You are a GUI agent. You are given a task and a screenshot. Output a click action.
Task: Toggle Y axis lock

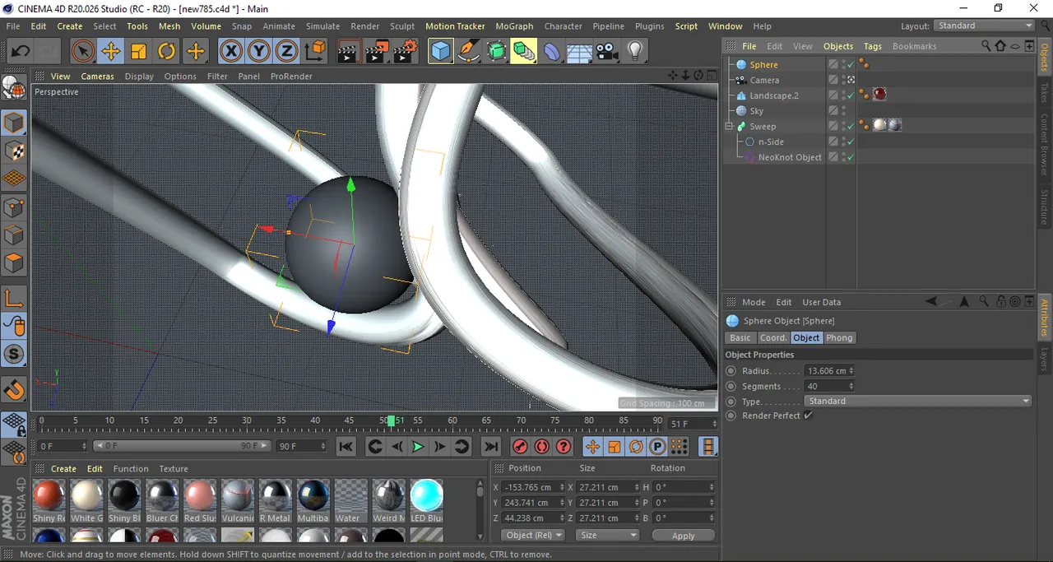tap(259, 52)
